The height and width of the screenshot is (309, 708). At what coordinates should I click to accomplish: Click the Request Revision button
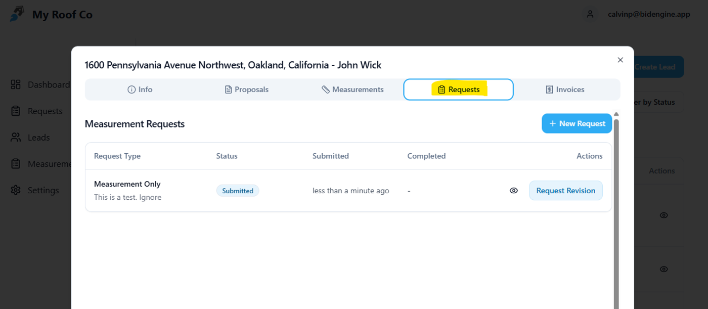coord(565,191)
